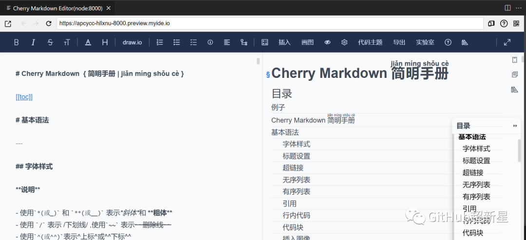Open 超链接 in preview contents list
The image size is (526, 240).
click(293, 168)
